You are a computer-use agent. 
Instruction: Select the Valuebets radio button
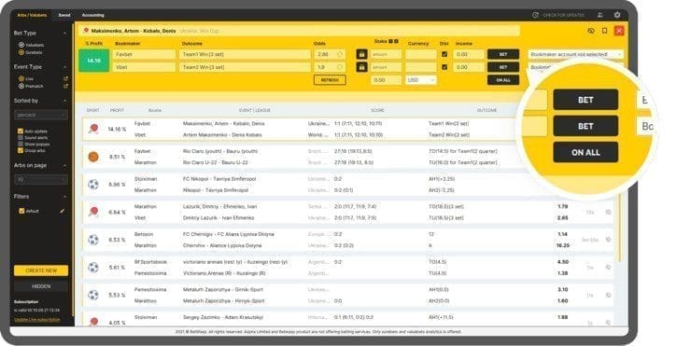coord(21,45)
